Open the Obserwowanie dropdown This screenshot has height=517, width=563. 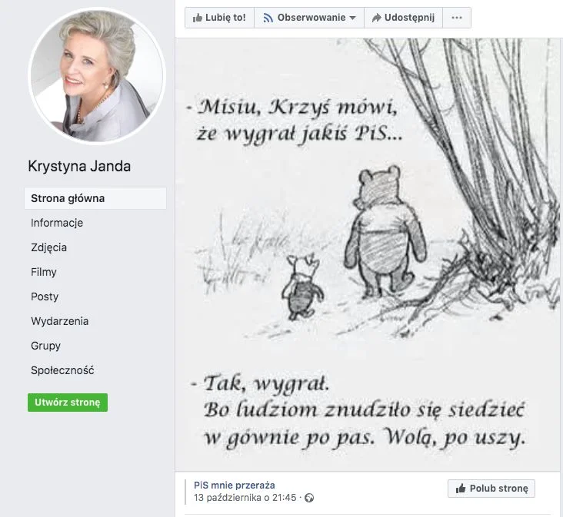[x=309, y=18]
